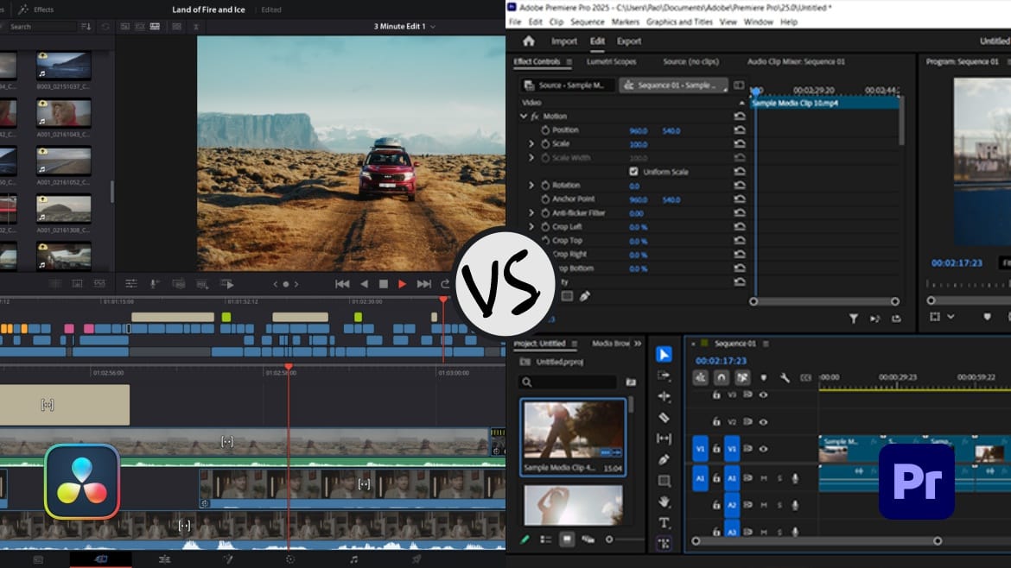1011x568 pixels.
Task: Open the Sequence menu
Action: (588, 22)
